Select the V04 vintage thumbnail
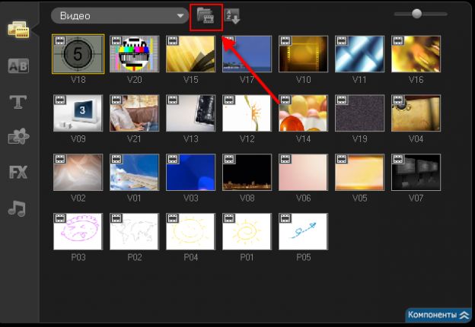 tap(416, 113)
